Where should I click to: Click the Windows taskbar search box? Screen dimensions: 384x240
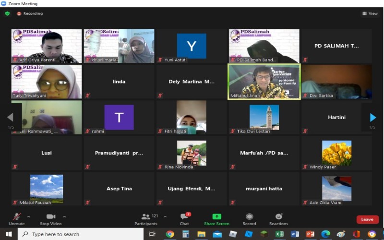[x=81, y=234]
